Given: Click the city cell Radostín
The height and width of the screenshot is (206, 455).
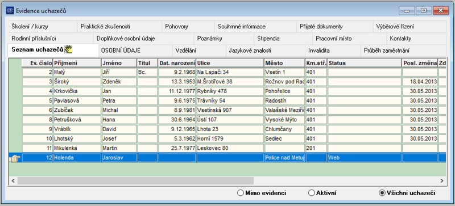Looking at the screenshot, I should coord(285,101).
